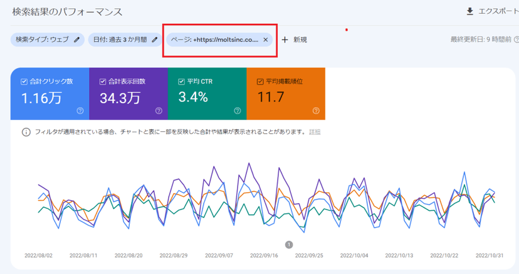The image size is (519, 274).
Task: Select the 11.7 average position value
Action: 271,97
